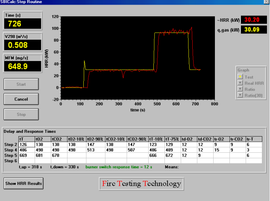The image size is (270, 201).
Task: Click the Stop button
Action: point(21,114)
